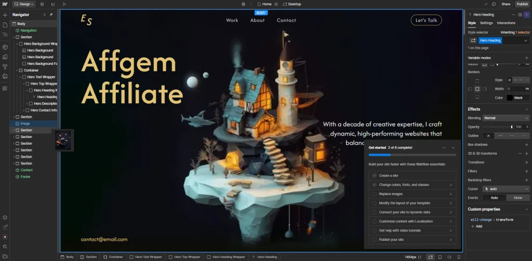Open the Audit panel icon

[x=5, y=227]
